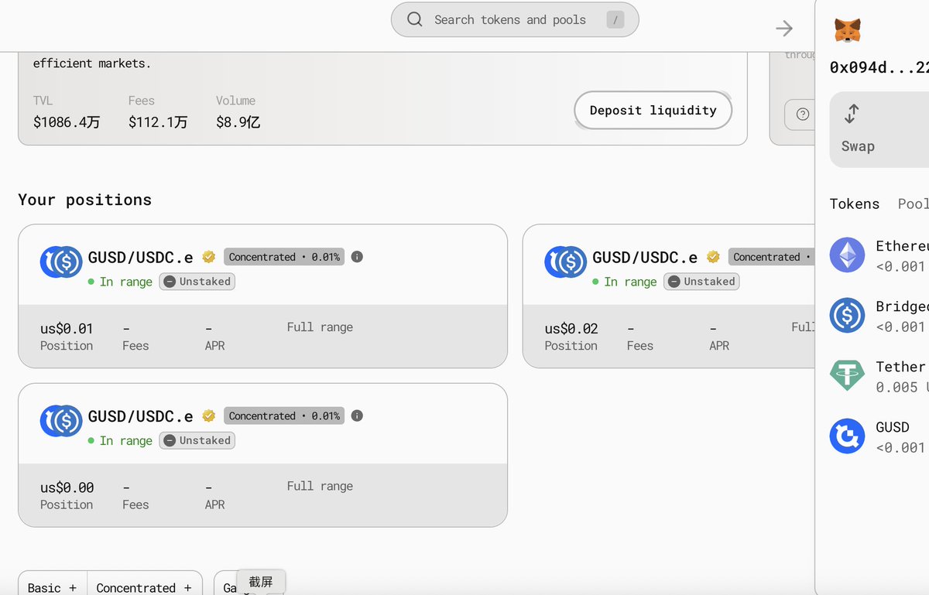The image size is (929, 595).
Task: Click the pair token icon in the us$0.00 position
Action: [61, 421]
